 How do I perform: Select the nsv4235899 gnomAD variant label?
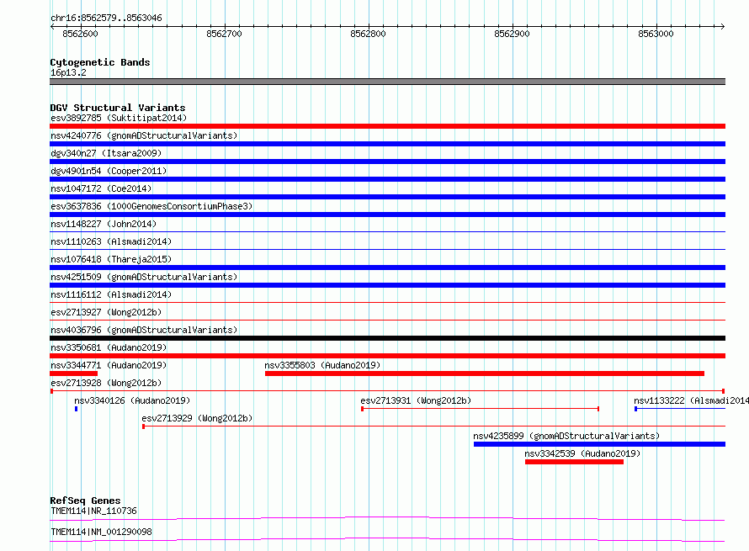566,436
